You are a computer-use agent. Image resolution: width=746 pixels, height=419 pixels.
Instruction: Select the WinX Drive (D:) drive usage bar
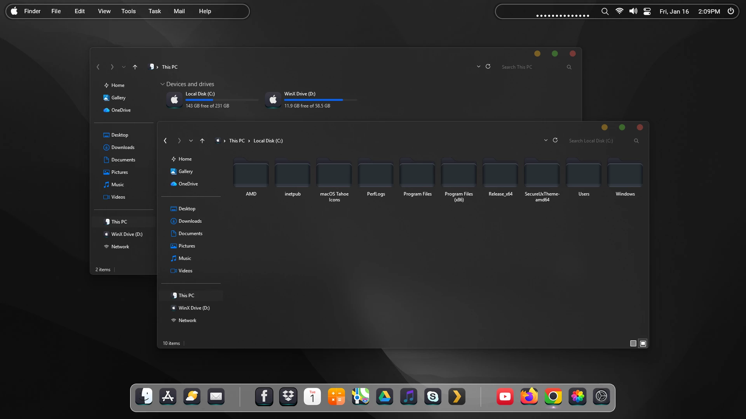[321, 100]
